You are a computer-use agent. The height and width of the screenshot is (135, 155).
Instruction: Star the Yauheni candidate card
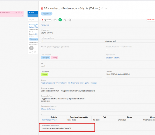click(30, 52)
